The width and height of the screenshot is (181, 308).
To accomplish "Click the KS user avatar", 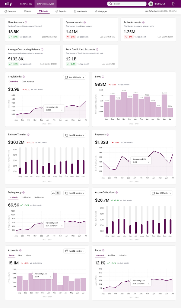I will pyautogui.click(x=151, y=4).
